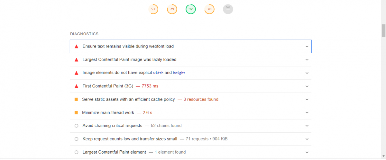
Task: Click the vertical scrollbar thumb
Action: pyautogui.click(x=383, y=31)
